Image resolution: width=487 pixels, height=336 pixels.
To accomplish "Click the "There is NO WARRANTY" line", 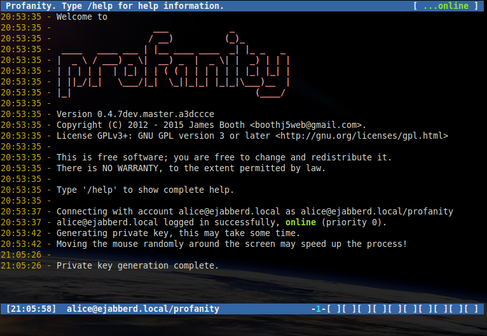I will (x=191, y=168).
